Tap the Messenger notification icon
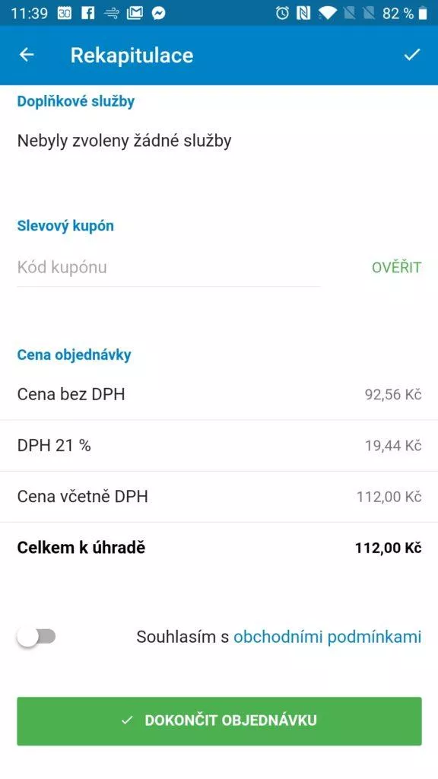 click(x=158, y=14)
